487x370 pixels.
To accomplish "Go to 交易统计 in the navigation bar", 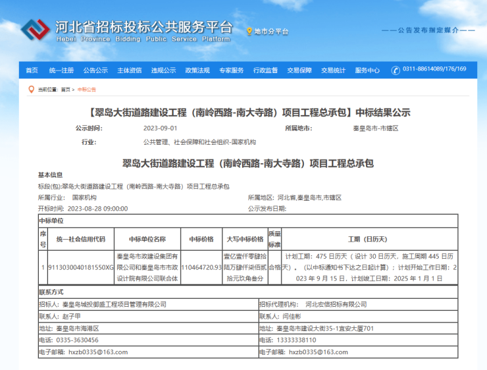I will pos(333,70).
